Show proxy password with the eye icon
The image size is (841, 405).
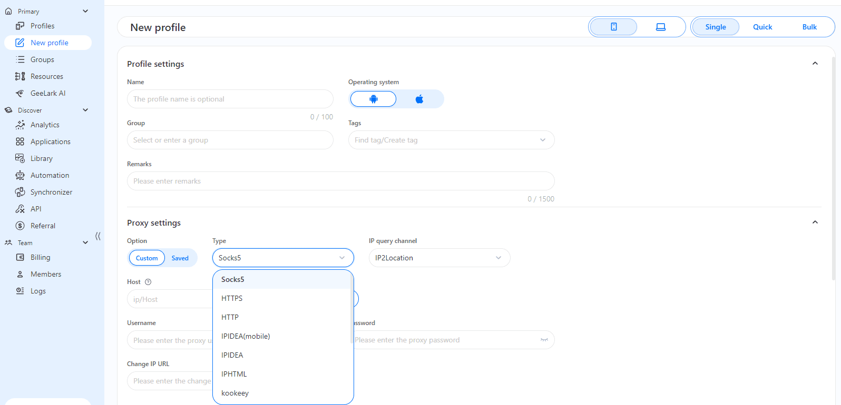[544, 340]
